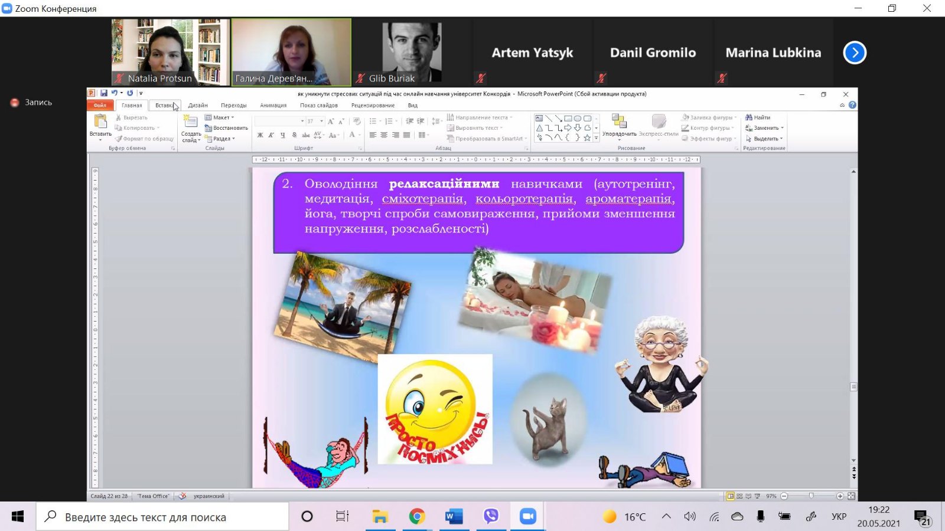Select the star shape in shapes gallery
The width and height of the screenshot is (945, 531).
click(x=587, y=138)
